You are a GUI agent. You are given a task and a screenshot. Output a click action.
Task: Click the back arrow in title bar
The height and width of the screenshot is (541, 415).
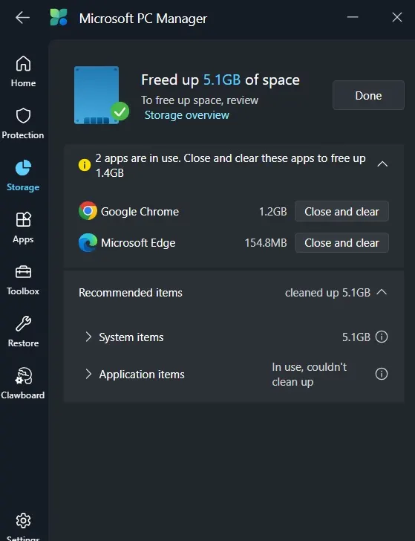[23, 17]
